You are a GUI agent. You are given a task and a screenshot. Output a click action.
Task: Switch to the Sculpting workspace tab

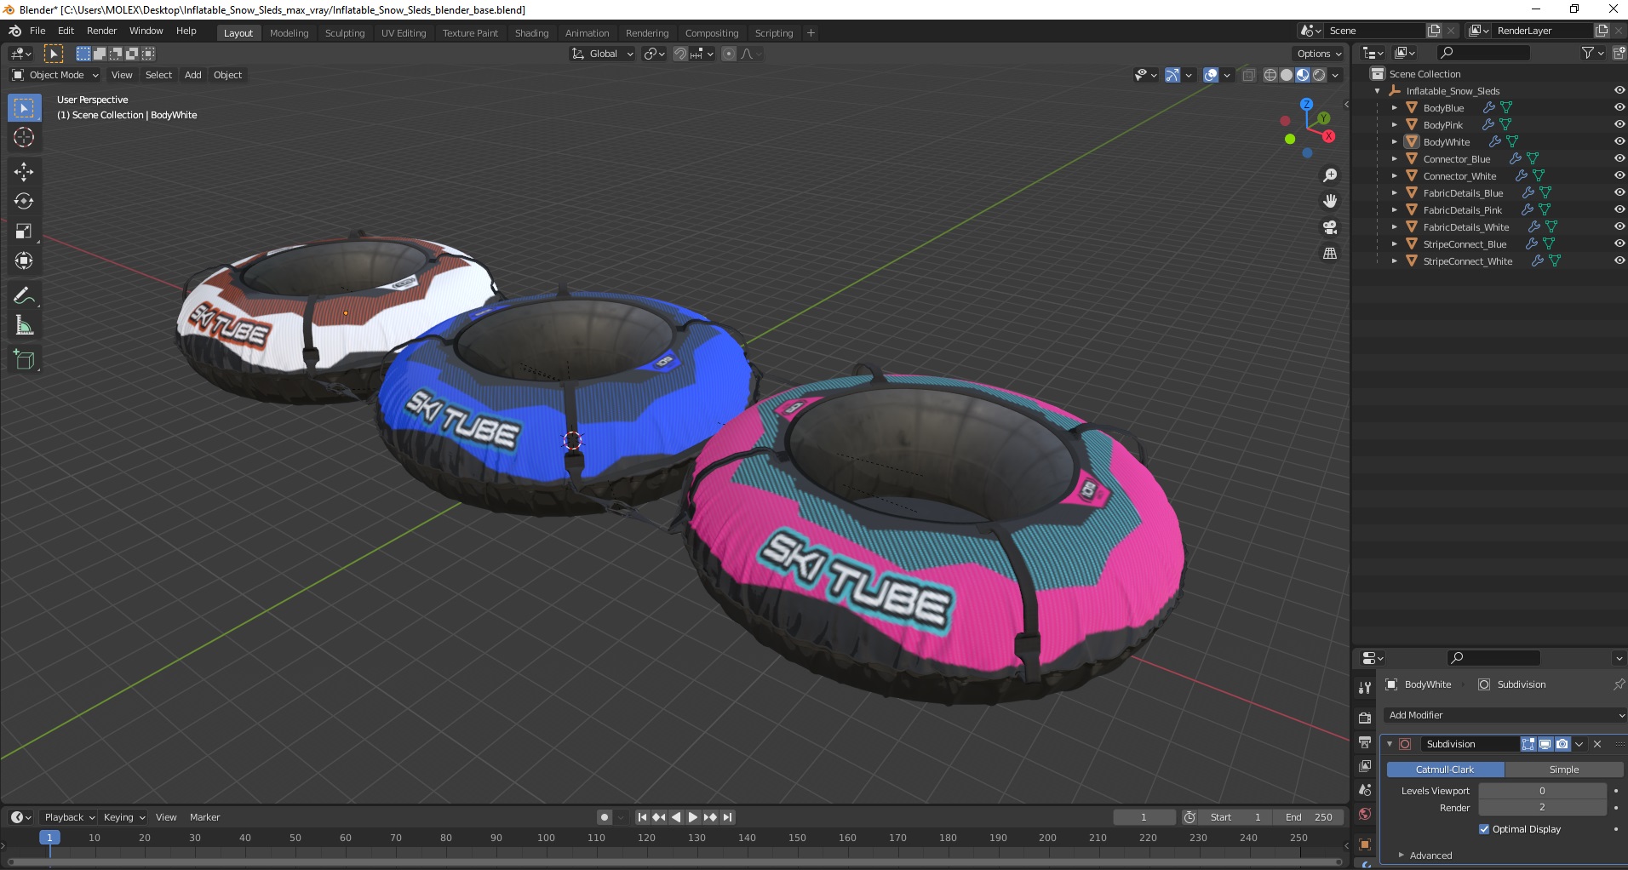click(344, 33)
